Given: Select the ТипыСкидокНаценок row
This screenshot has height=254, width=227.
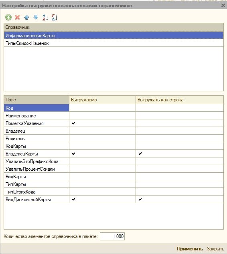Looking at the screenshot, I should (113, 43).
